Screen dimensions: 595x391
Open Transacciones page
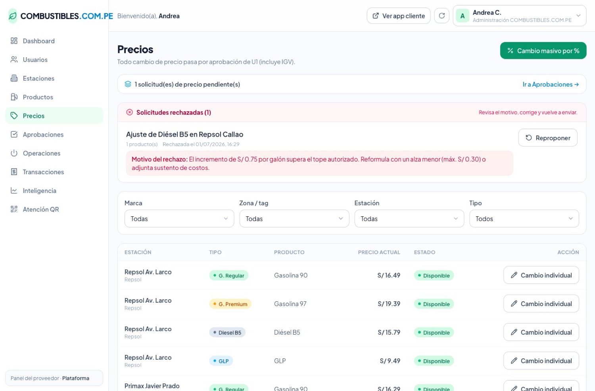54,172
